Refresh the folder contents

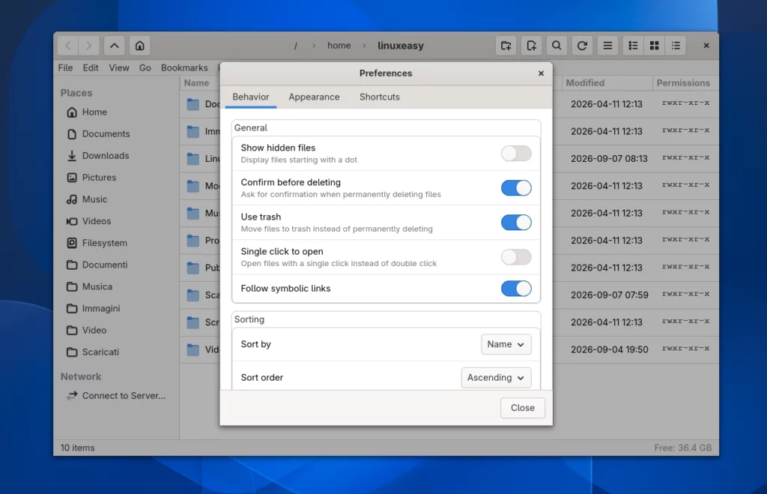pos(582,46)
